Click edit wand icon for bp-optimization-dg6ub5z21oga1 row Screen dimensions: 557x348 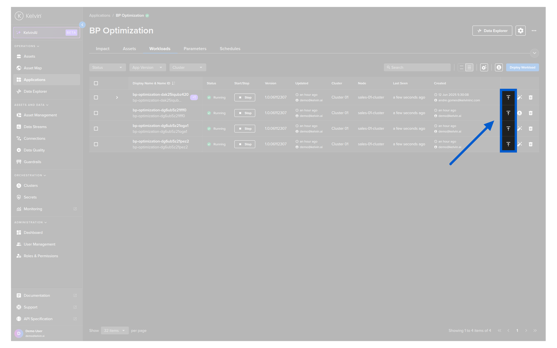coord(519,128)
